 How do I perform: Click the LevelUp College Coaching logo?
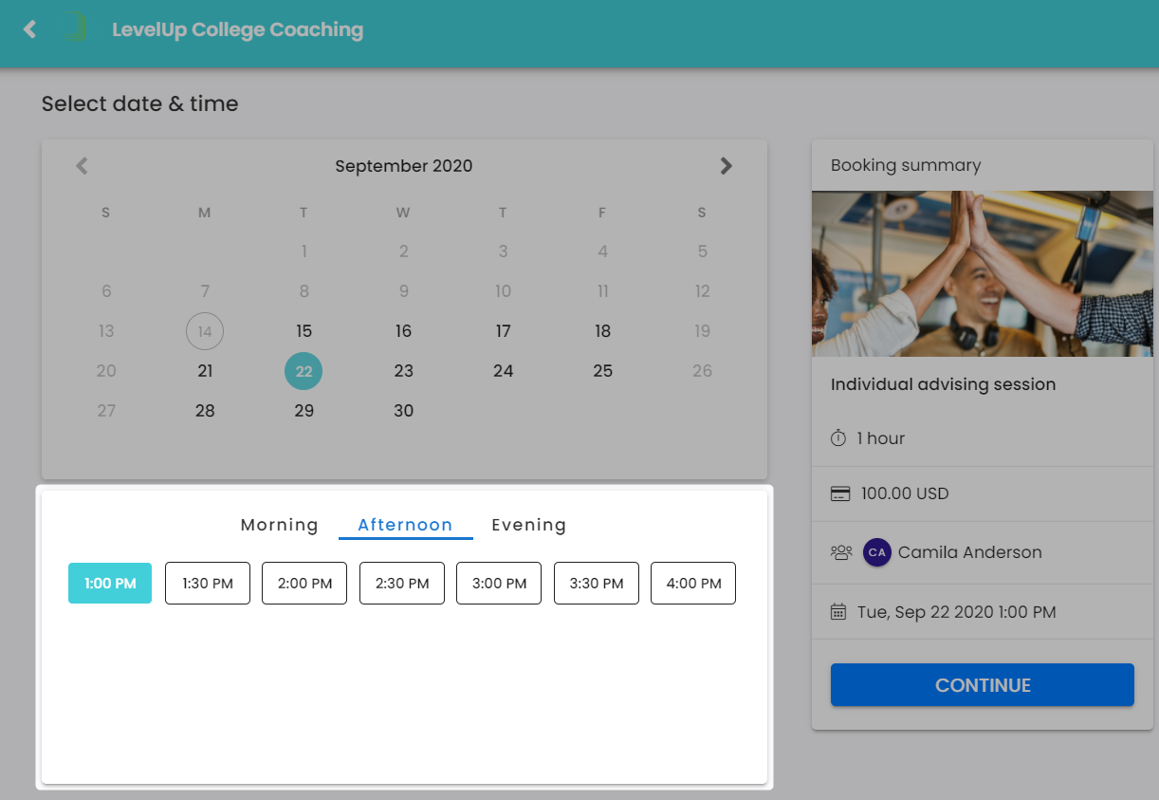[x=74, y=28]
